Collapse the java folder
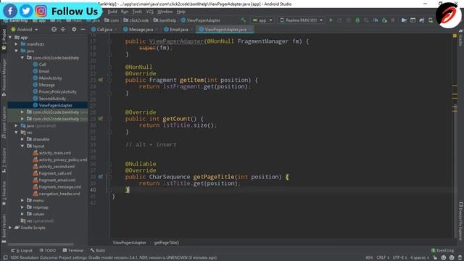Image resolution: width=464 pixels, height=261 pixels. click(x=16, y=51)
